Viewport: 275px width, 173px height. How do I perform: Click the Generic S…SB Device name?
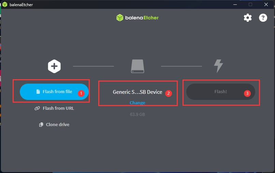click(x=137, y=92)
